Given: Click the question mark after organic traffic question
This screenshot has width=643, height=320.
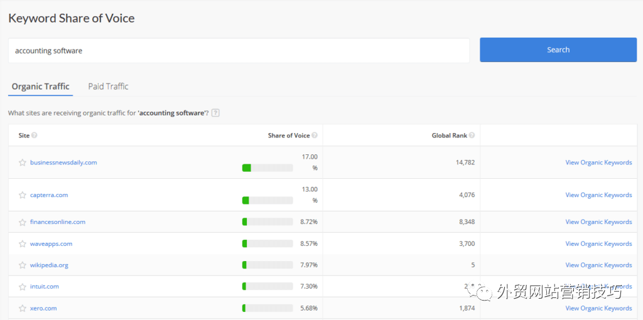Looking at the screenshot, I should 216,113.
